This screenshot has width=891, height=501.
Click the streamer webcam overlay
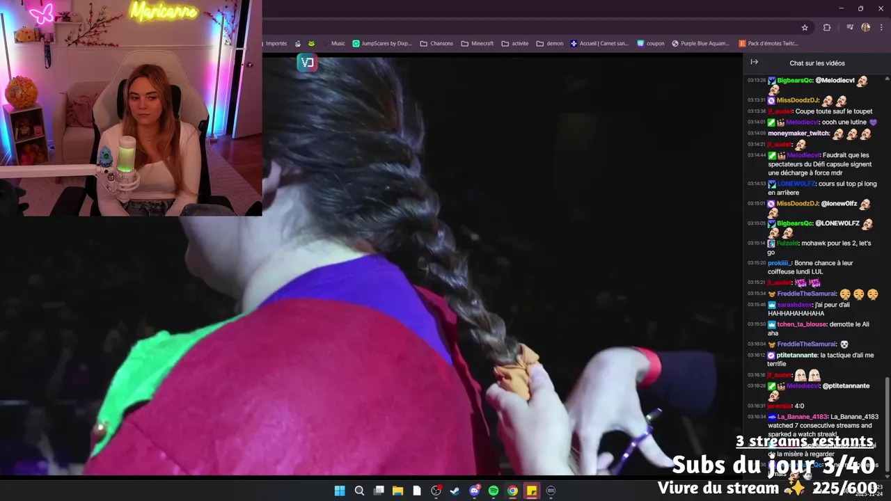click(131, 108)
